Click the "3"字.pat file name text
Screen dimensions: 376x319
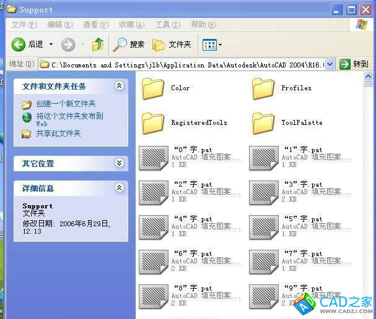click(x=304, y=184)
